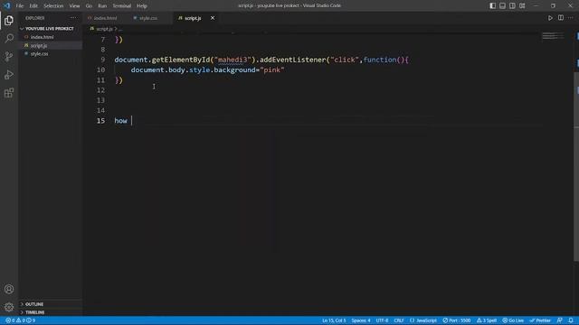Open the Run menu

pyautogui.click(x=102, y=6)
